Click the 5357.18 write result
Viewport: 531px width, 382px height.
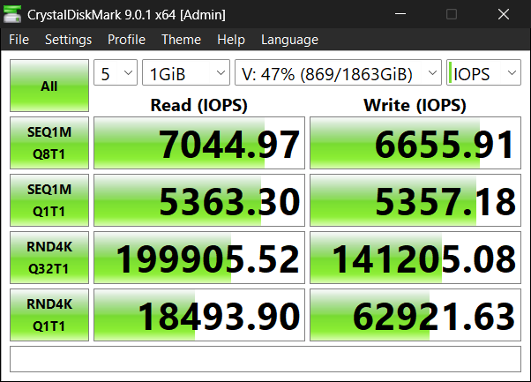pyautogui.click(x=415, y=200)
